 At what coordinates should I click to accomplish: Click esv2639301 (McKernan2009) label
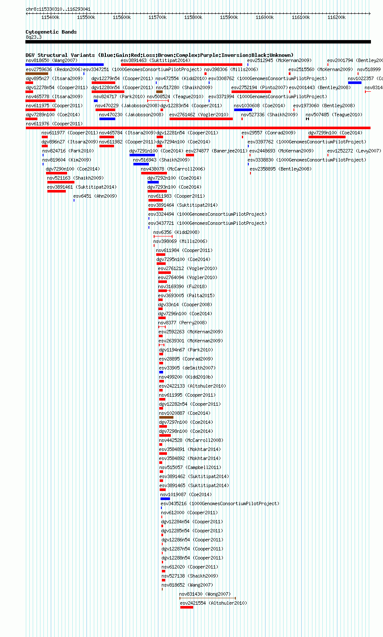point(191,341)
